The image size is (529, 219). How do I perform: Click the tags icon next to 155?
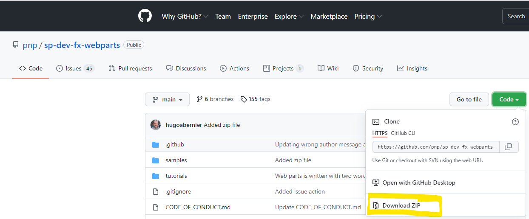click(x=244, y=99)
